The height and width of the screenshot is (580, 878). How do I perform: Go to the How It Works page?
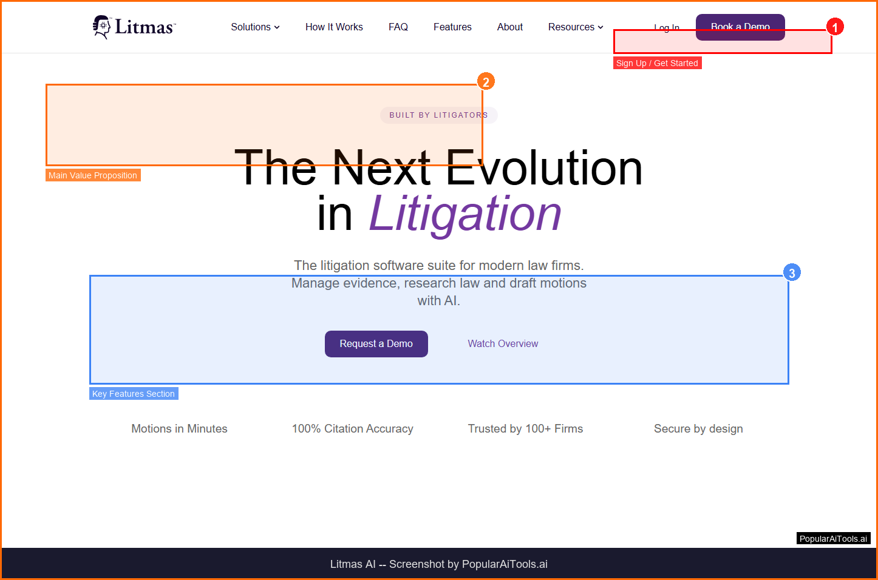334,27
